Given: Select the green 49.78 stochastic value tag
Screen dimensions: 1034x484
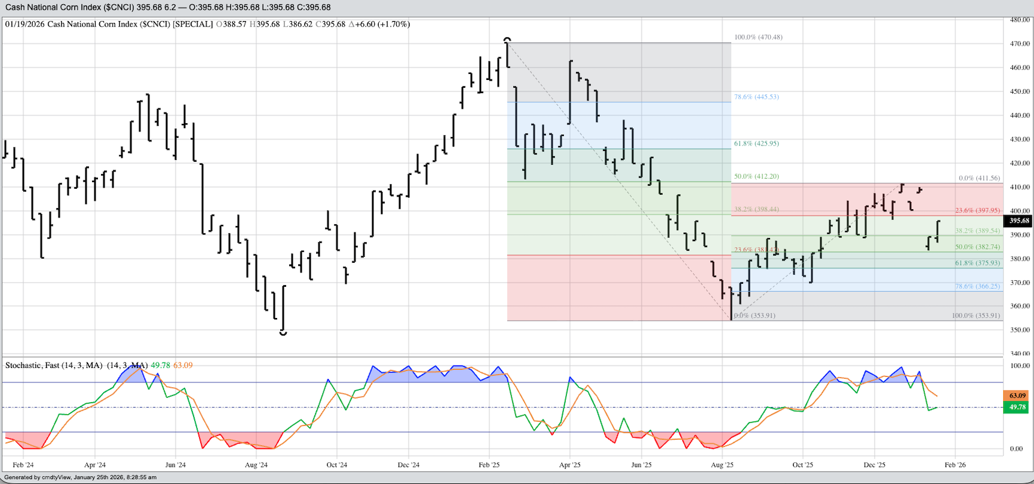Looking at the screenshot, I should tap(1017, 407).
